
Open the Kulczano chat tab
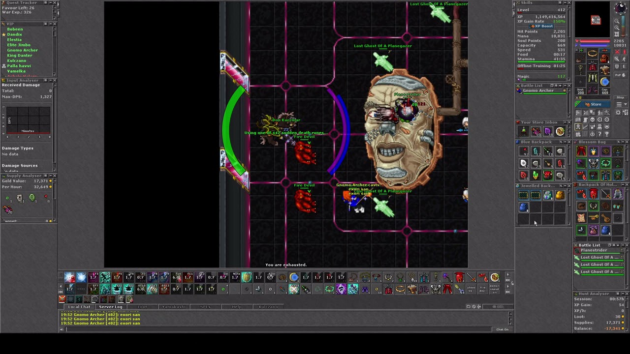(x=268, y=307)
